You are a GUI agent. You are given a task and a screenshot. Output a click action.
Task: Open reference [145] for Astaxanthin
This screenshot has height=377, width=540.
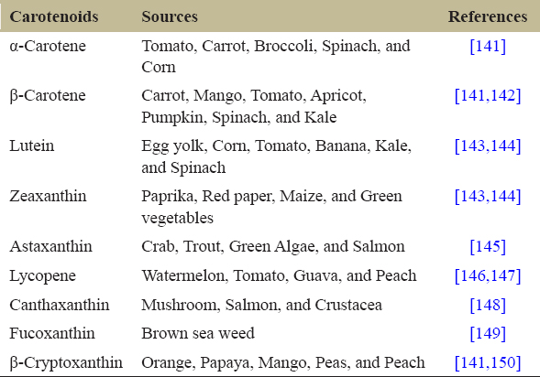tap(488, 246)
